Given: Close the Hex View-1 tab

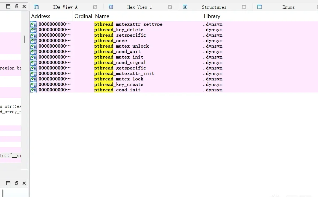Looking at the screenshot, I should [x=170, y=7].
